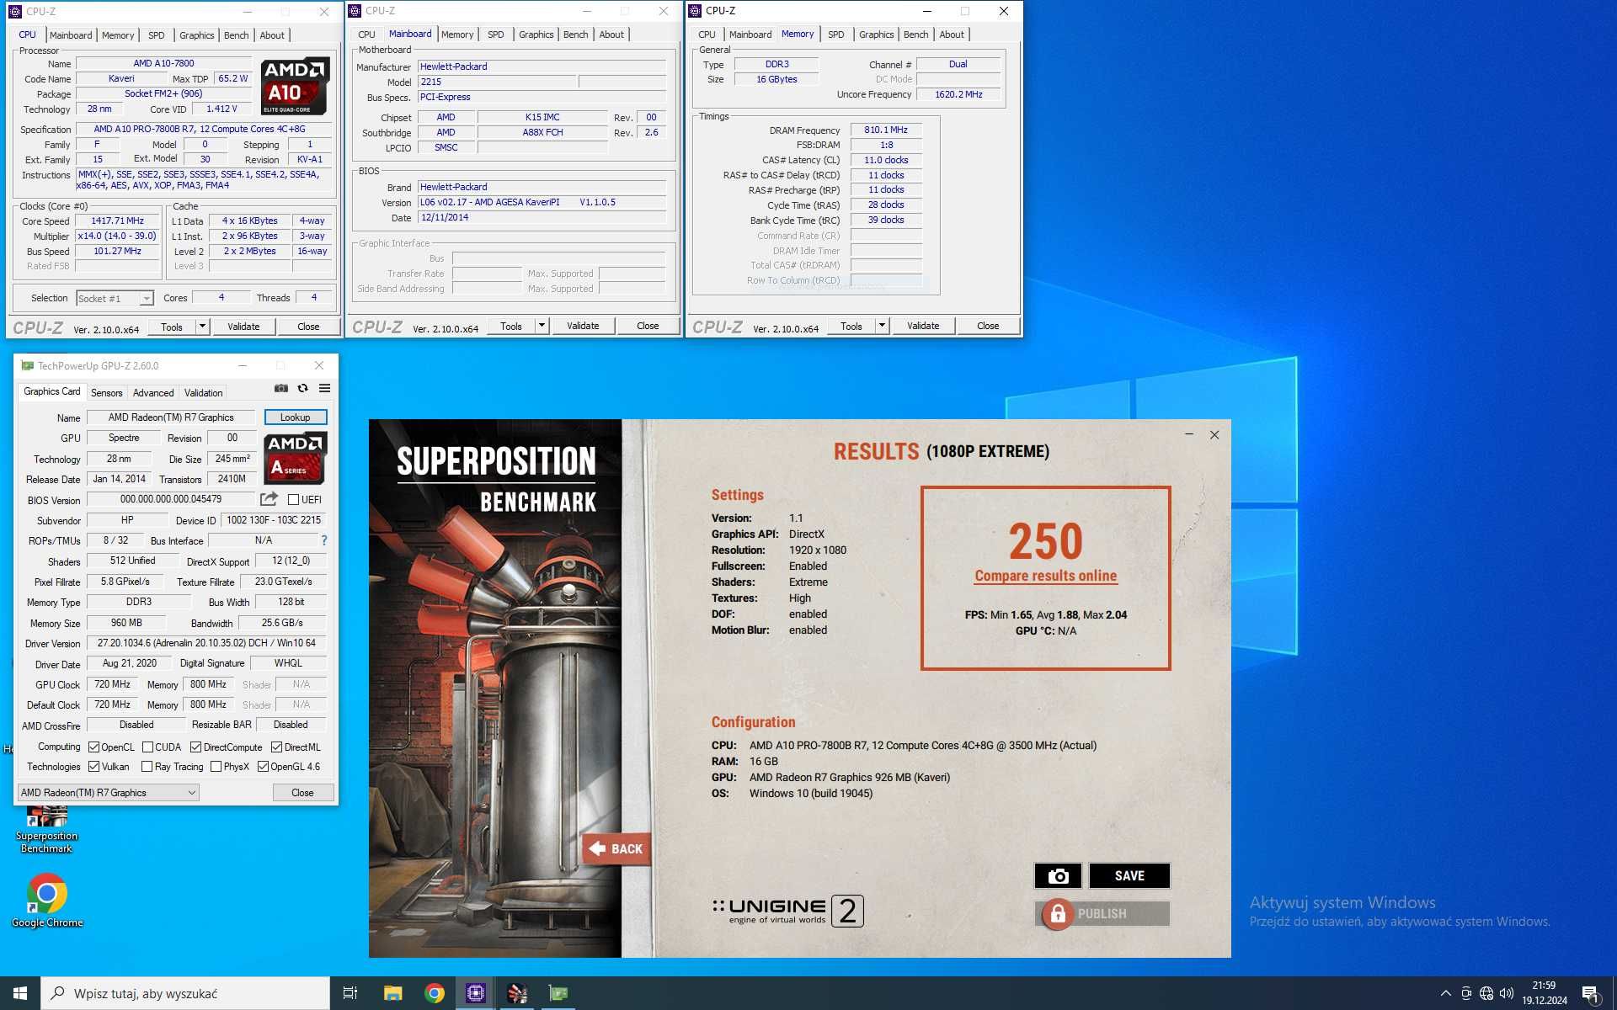Open the GPU-Z hamburger menu
Viewport: 1617px width, 1010px height.
(325, 388)
